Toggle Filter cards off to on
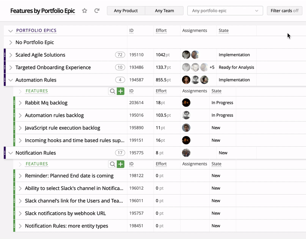 [x=284, y=11]
